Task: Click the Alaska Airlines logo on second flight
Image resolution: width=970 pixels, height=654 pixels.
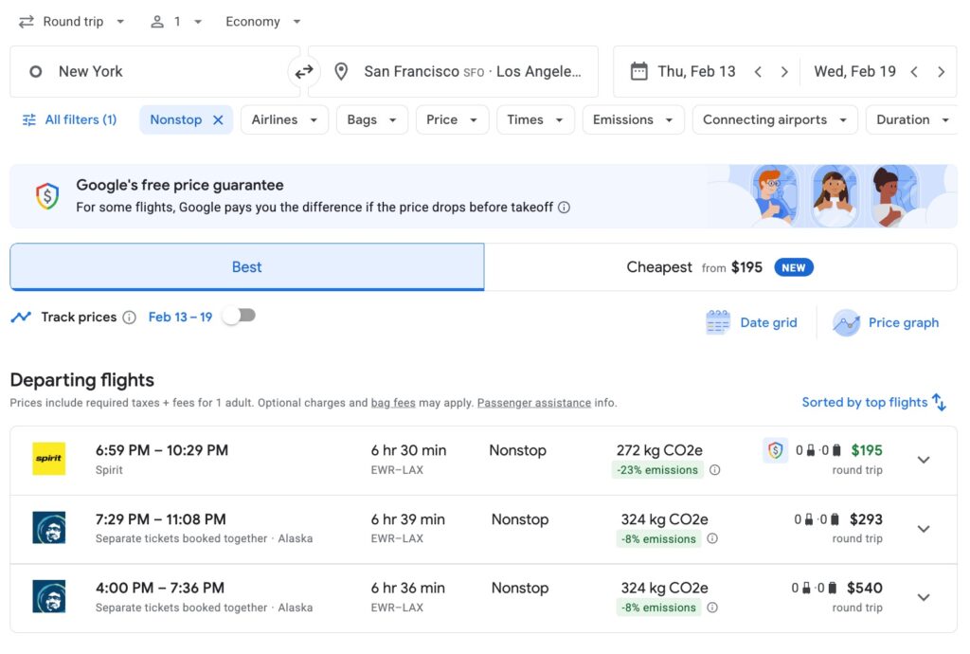Action: 48,528
